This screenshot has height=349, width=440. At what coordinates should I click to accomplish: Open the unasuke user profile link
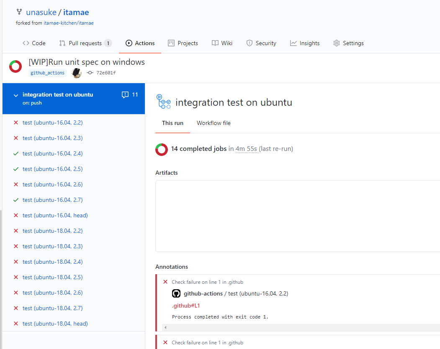point(41,12)
